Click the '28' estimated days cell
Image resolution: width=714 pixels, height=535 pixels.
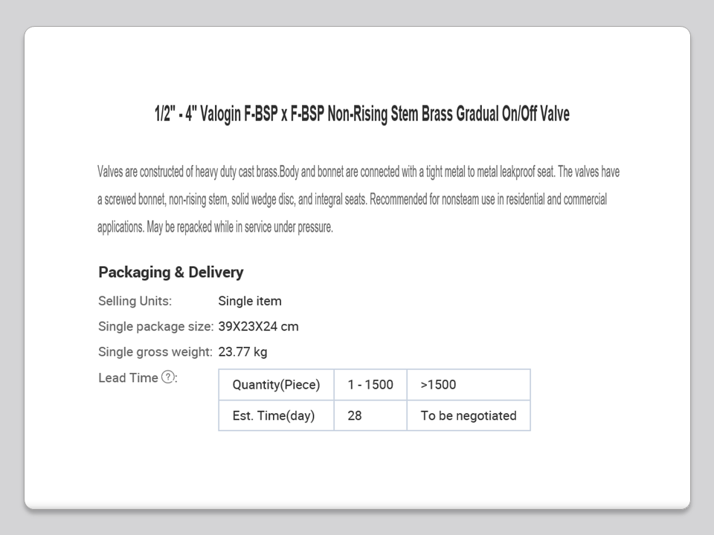click(355, 415)
